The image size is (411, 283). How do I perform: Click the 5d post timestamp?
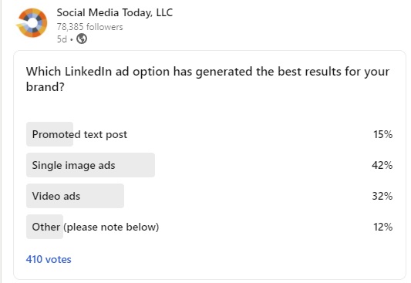pyautogui.click(x=62, y=39)
